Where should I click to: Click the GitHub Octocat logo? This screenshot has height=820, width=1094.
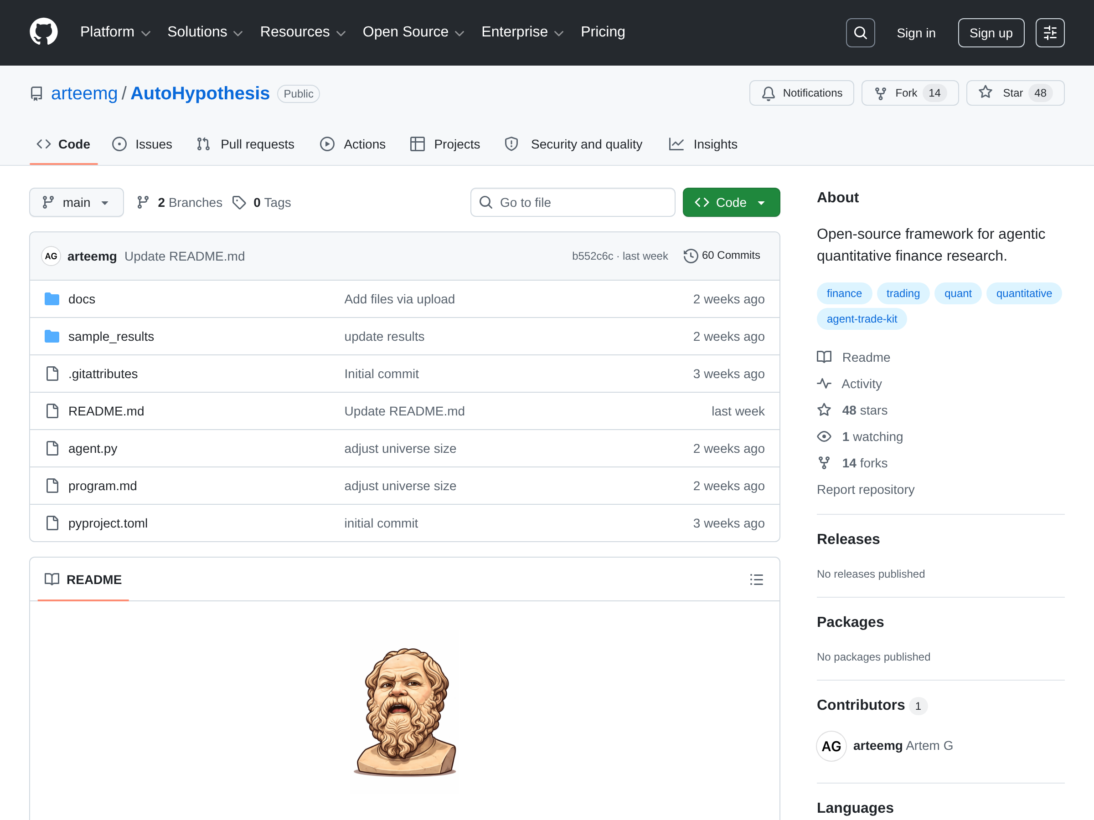43,32
